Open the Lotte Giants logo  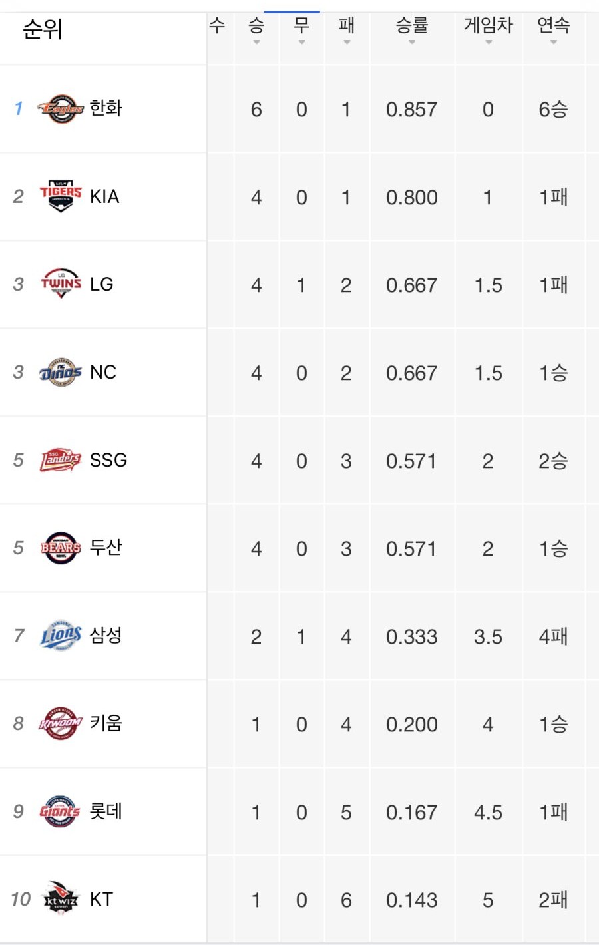tap(61, 811)
